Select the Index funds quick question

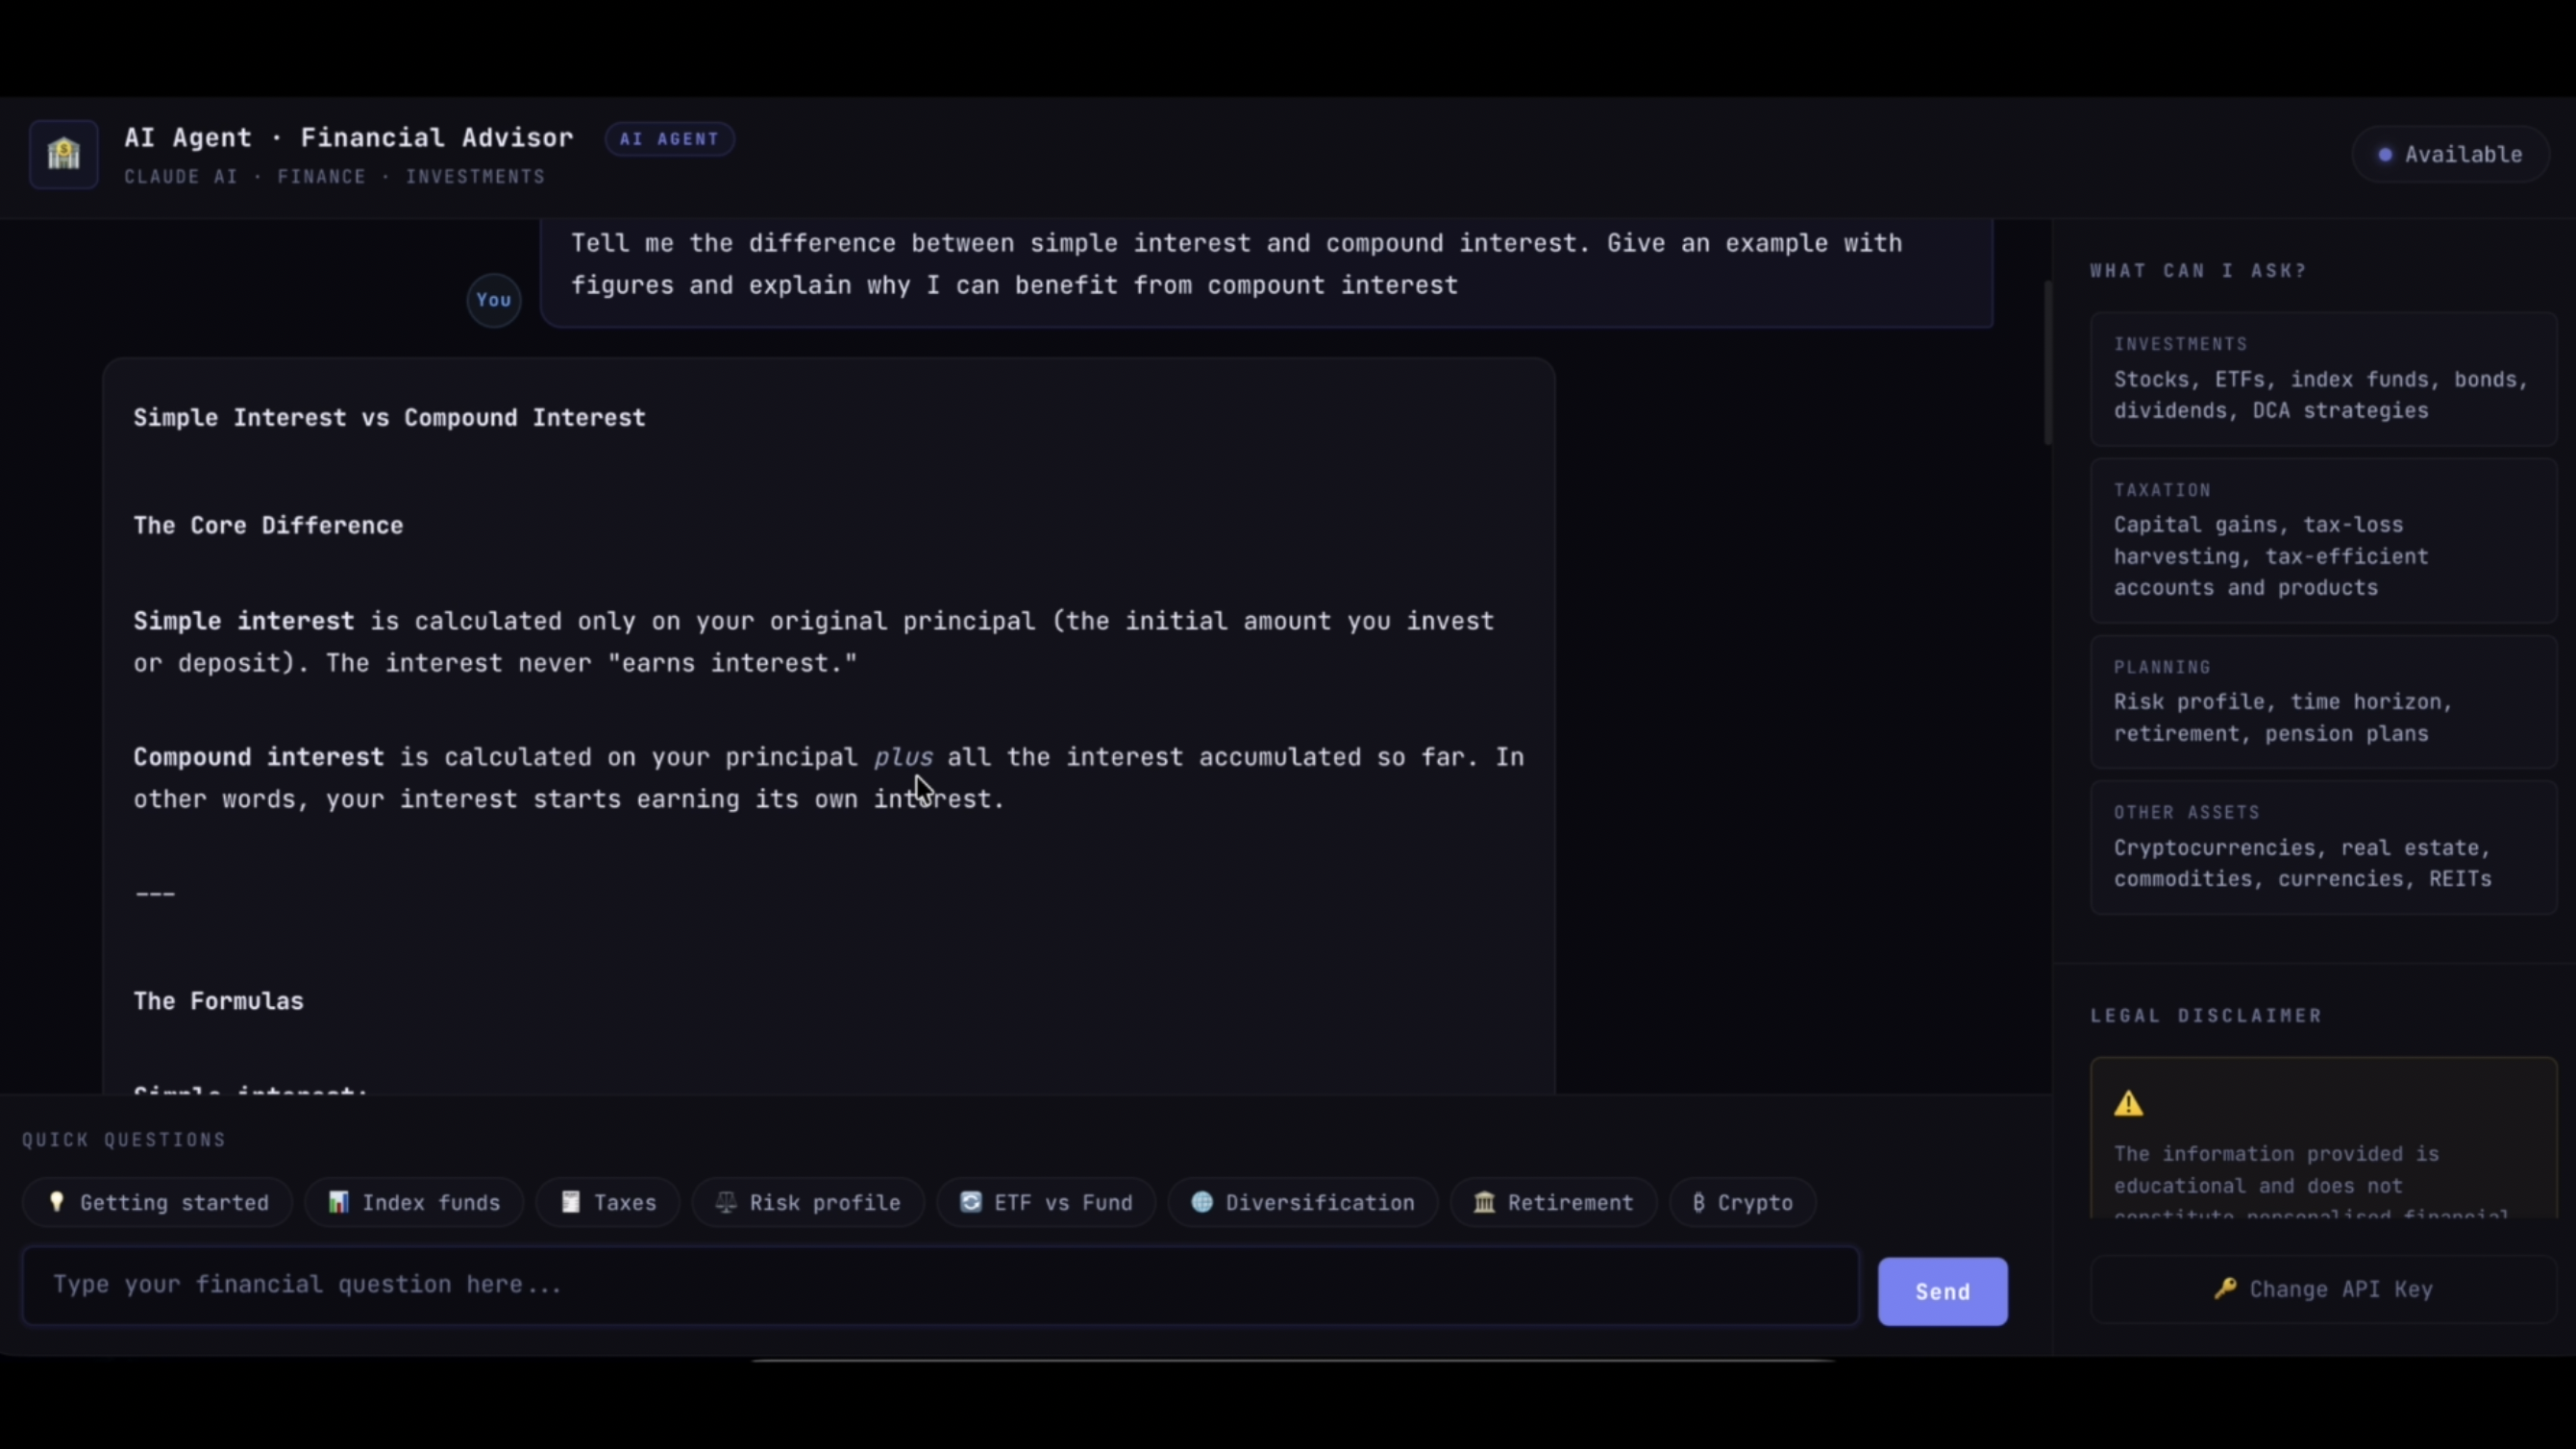414,1202
